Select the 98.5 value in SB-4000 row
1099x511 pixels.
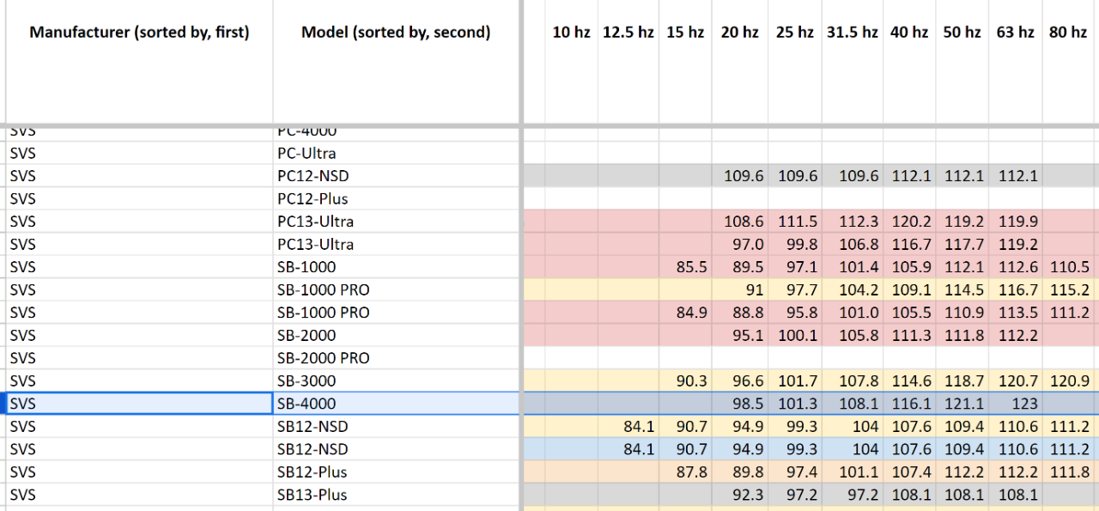(x=739, y=404)
